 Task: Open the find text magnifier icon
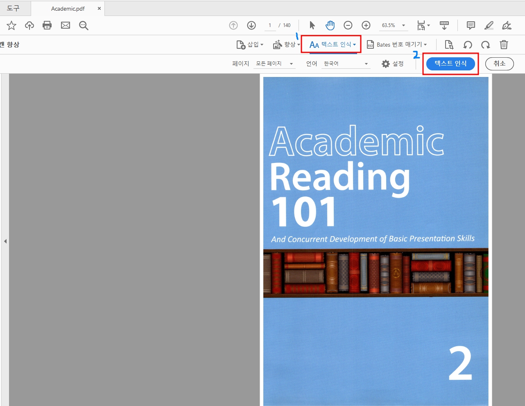(x=84, y=26)
